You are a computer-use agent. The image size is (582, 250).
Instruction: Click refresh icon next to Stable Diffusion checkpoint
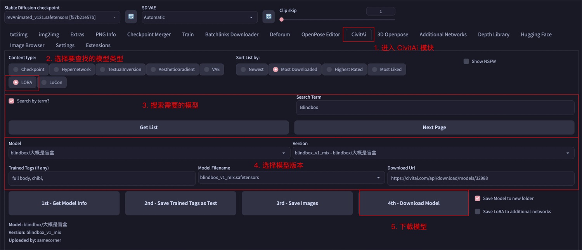click(131, 17)
